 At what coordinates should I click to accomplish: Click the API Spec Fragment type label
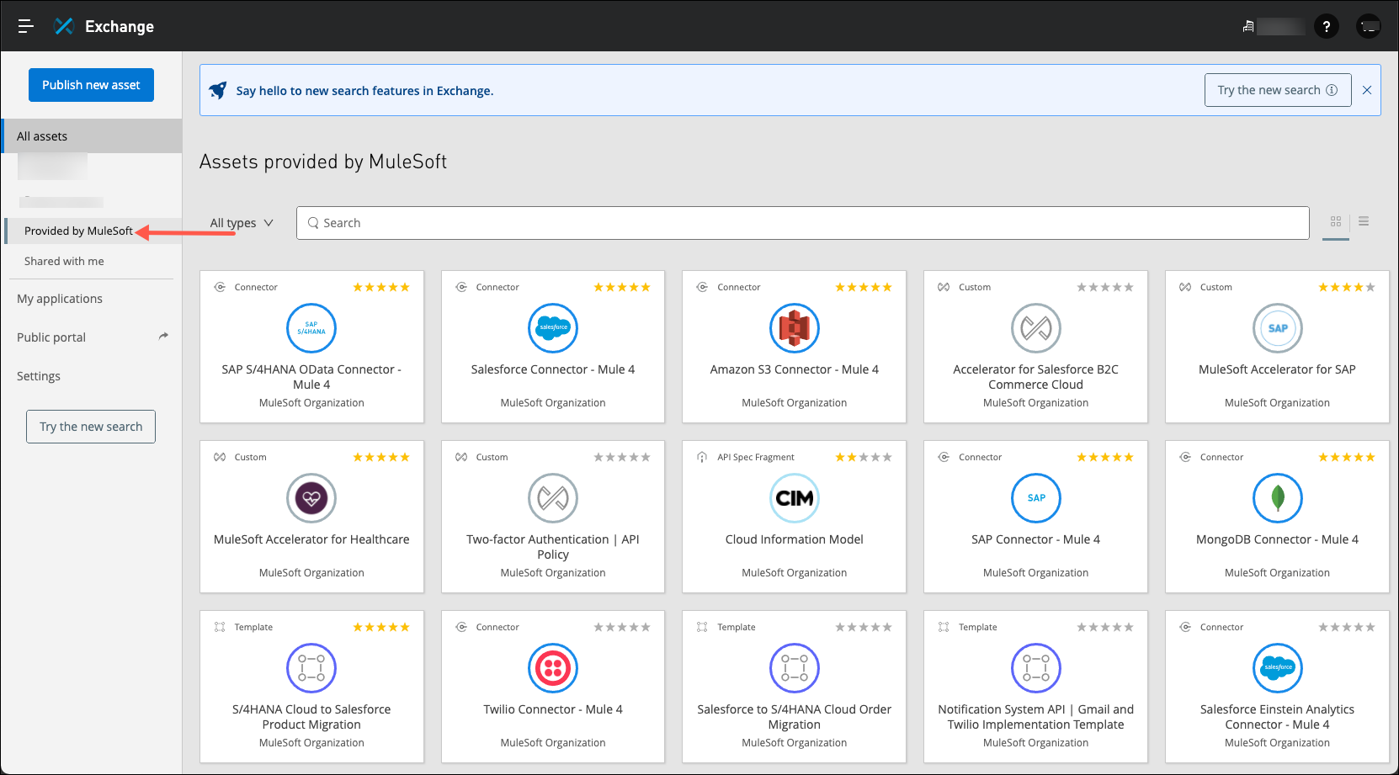pyautogui.click(x=756, y=457)
